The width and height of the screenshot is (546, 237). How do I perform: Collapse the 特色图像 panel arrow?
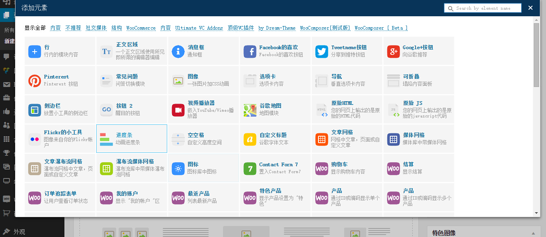(533, 233)
